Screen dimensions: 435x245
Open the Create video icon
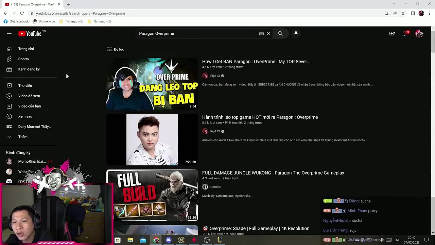(392, 33)
